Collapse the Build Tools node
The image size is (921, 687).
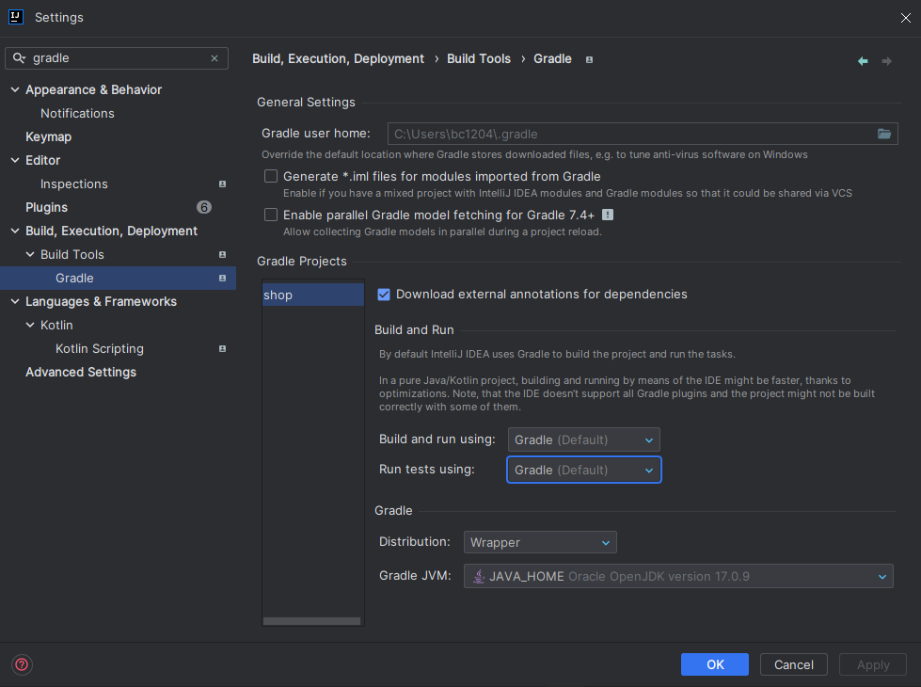30,254
